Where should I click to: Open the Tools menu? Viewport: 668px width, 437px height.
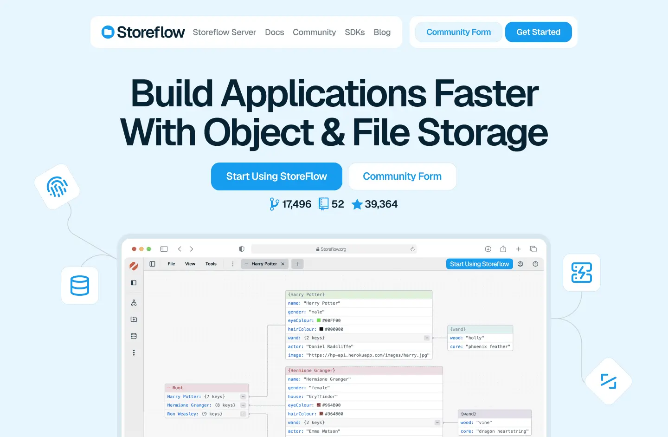211,264
